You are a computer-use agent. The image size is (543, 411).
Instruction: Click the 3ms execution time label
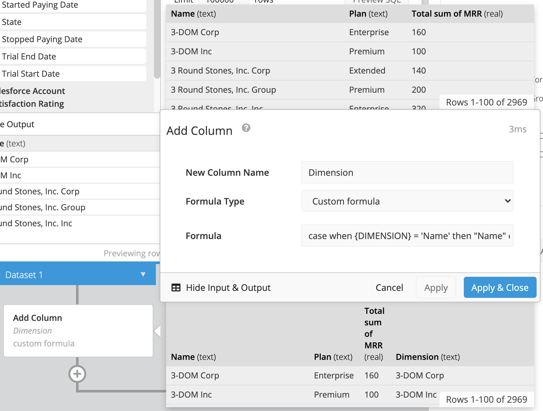(517, 129)
